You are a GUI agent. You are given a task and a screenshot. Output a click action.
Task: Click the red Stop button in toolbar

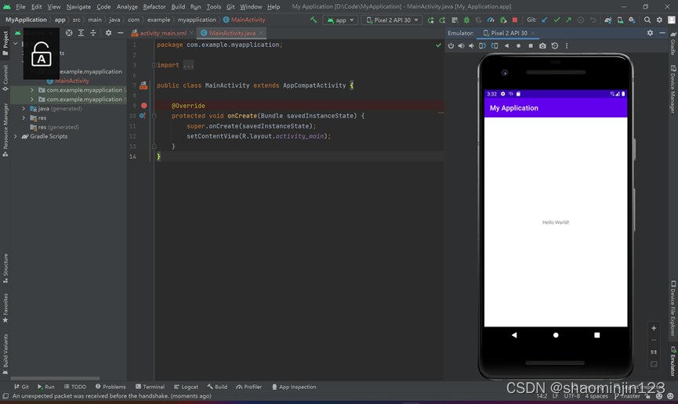coord(514,20)
